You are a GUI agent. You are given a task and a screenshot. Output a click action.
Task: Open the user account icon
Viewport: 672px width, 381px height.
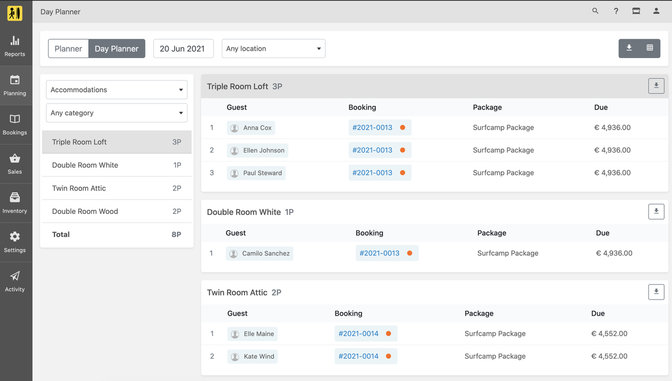[x=656, y=11]
